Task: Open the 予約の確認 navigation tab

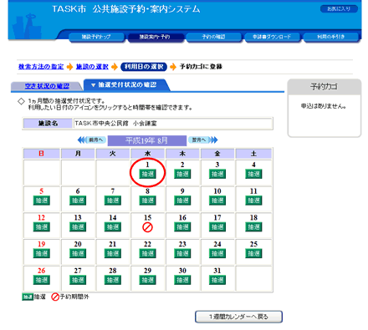Action: click(x=213, y=37)
